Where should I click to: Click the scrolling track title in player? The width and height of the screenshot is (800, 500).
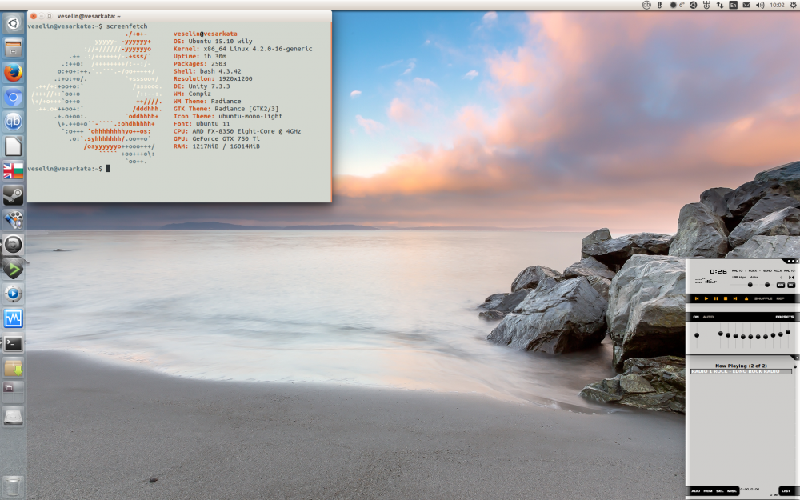tap(763, 270)
